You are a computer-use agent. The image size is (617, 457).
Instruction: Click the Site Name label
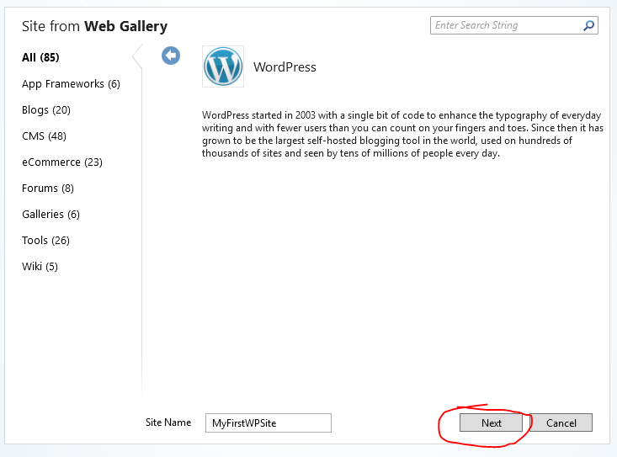(x=168, y=422)
